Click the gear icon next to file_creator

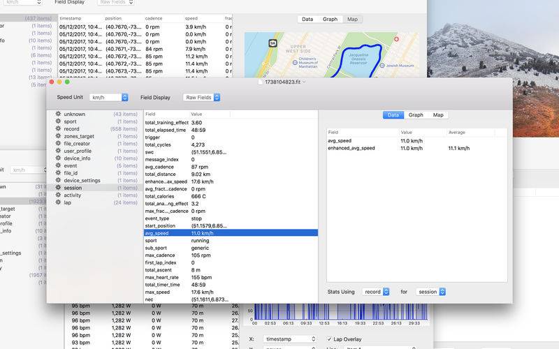pos(58,143)
